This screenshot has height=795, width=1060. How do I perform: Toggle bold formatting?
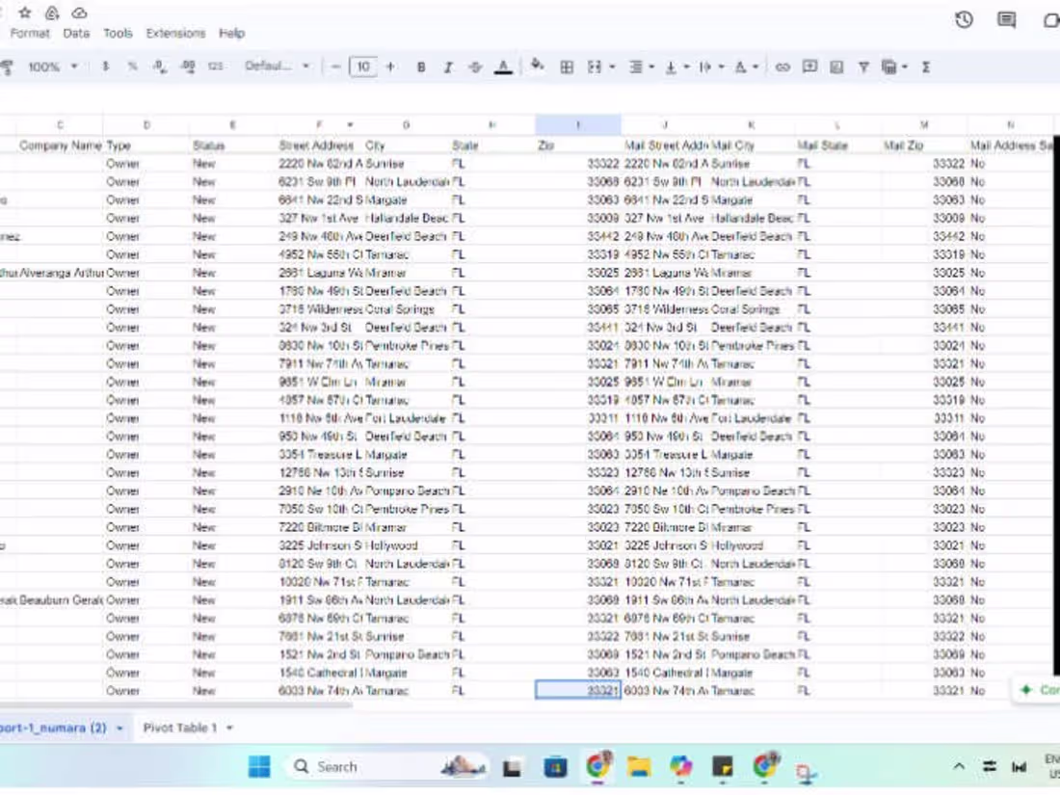pos(421,66)
